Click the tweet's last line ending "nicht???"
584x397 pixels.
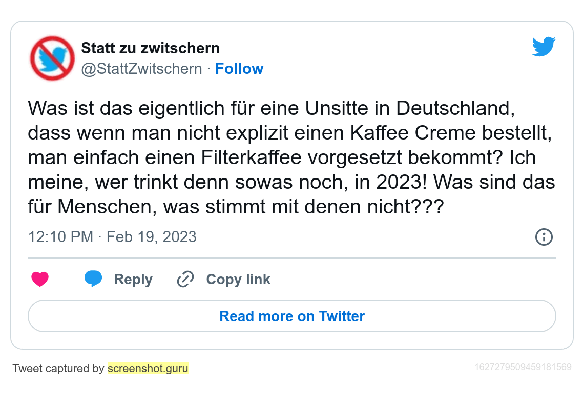(x=236, y=207)
